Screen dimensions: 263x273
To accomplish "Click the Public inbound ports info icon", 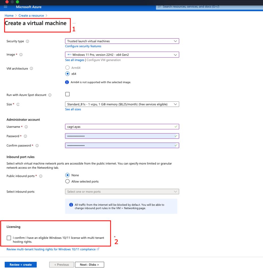I will (41, 176).
